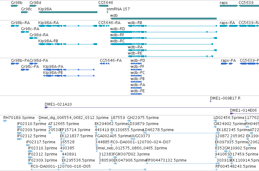Click the GM24902.5prime EST glyph
The width and height of the screenshot is (259, 171).
point(215,127)
